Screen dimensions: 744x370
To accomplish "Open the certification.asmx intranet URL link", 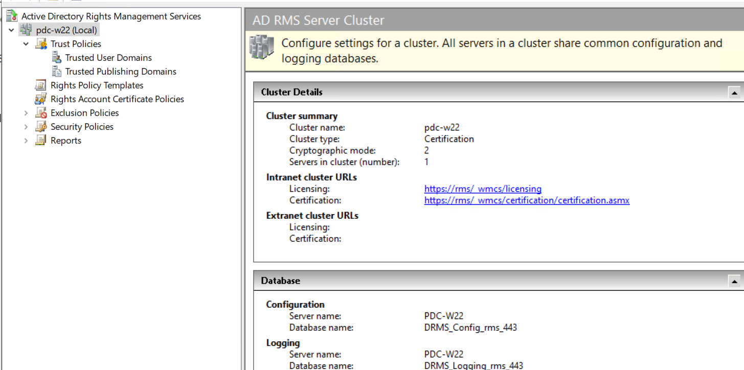I will pyautogui.click(x=527, y=200).
